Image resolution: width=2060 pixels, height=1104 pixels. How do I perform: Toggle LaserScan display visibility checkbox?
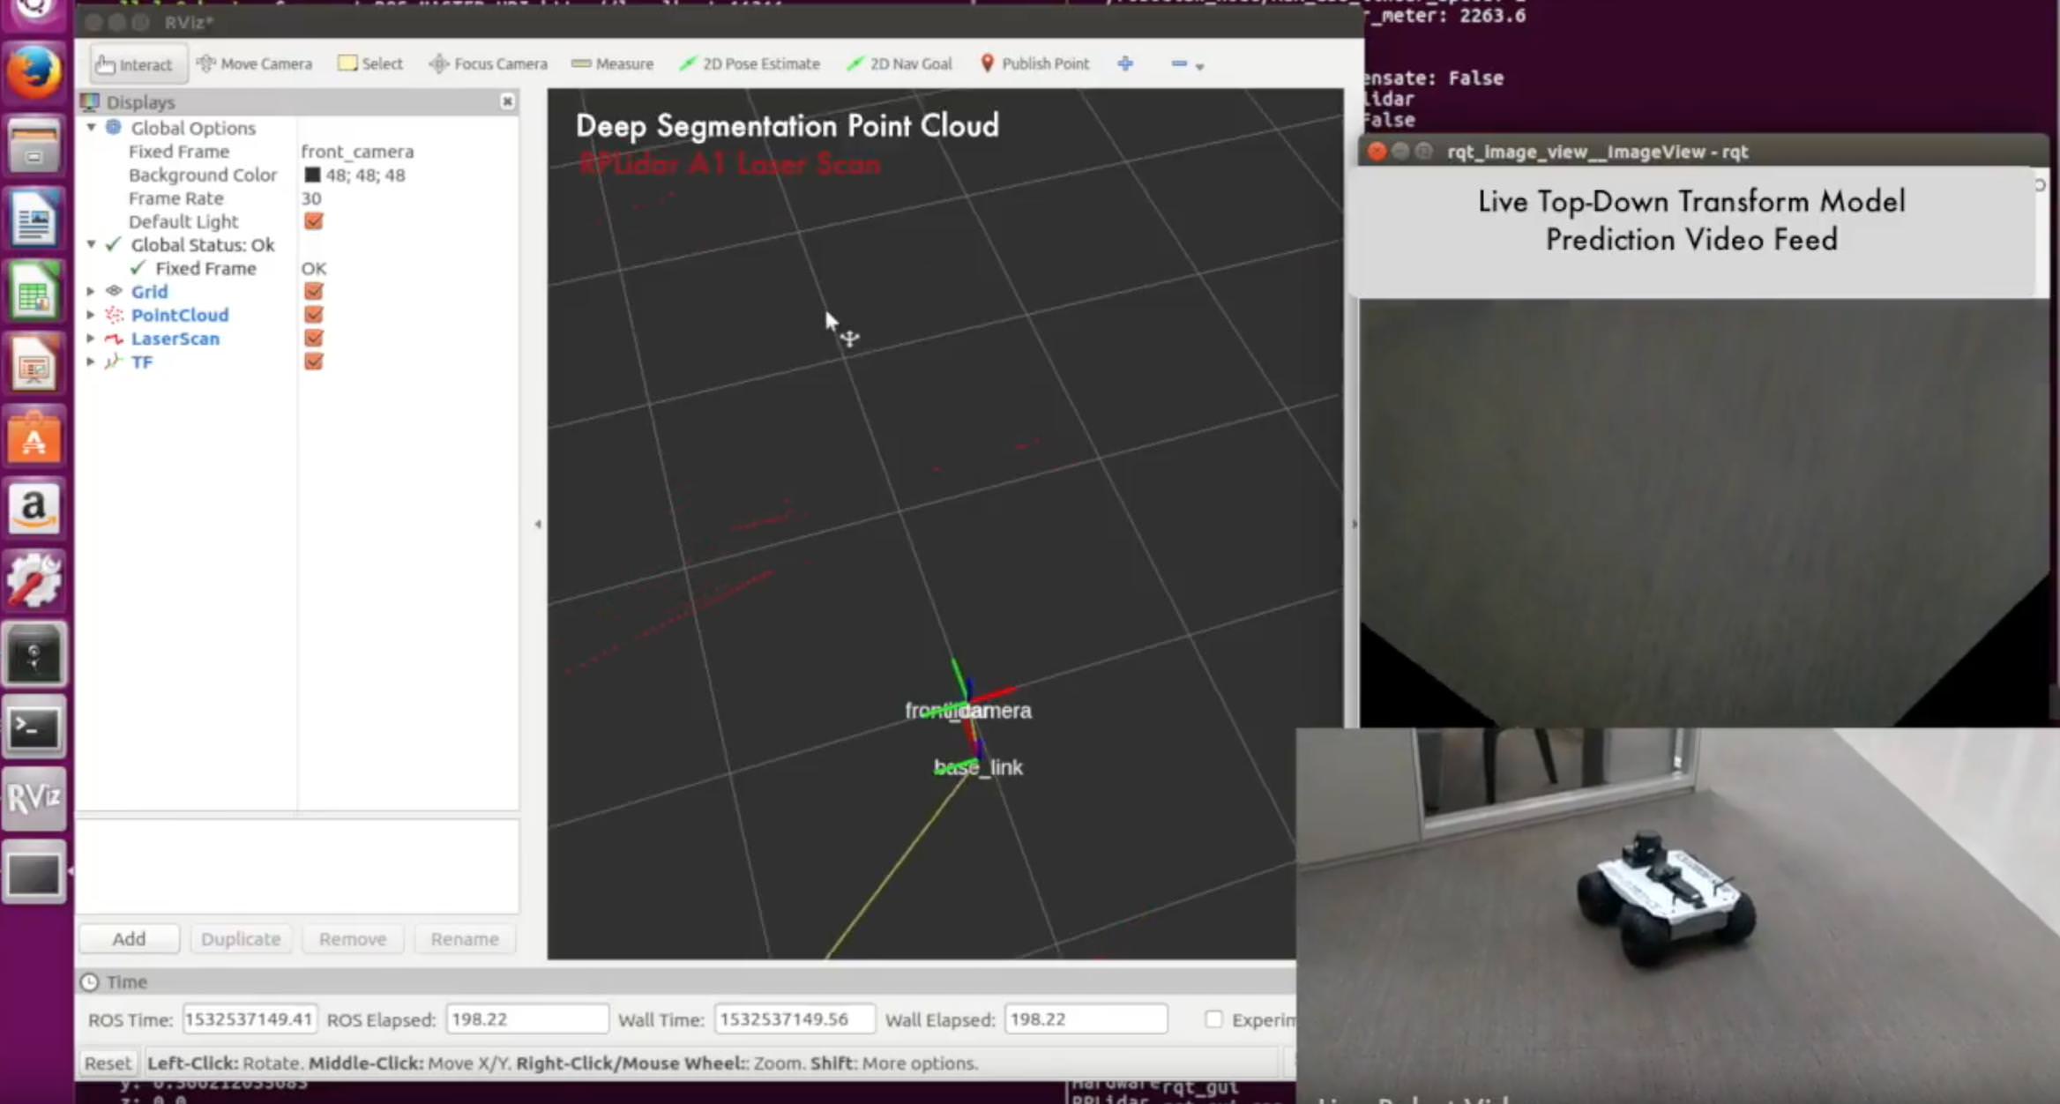point(312,338)
